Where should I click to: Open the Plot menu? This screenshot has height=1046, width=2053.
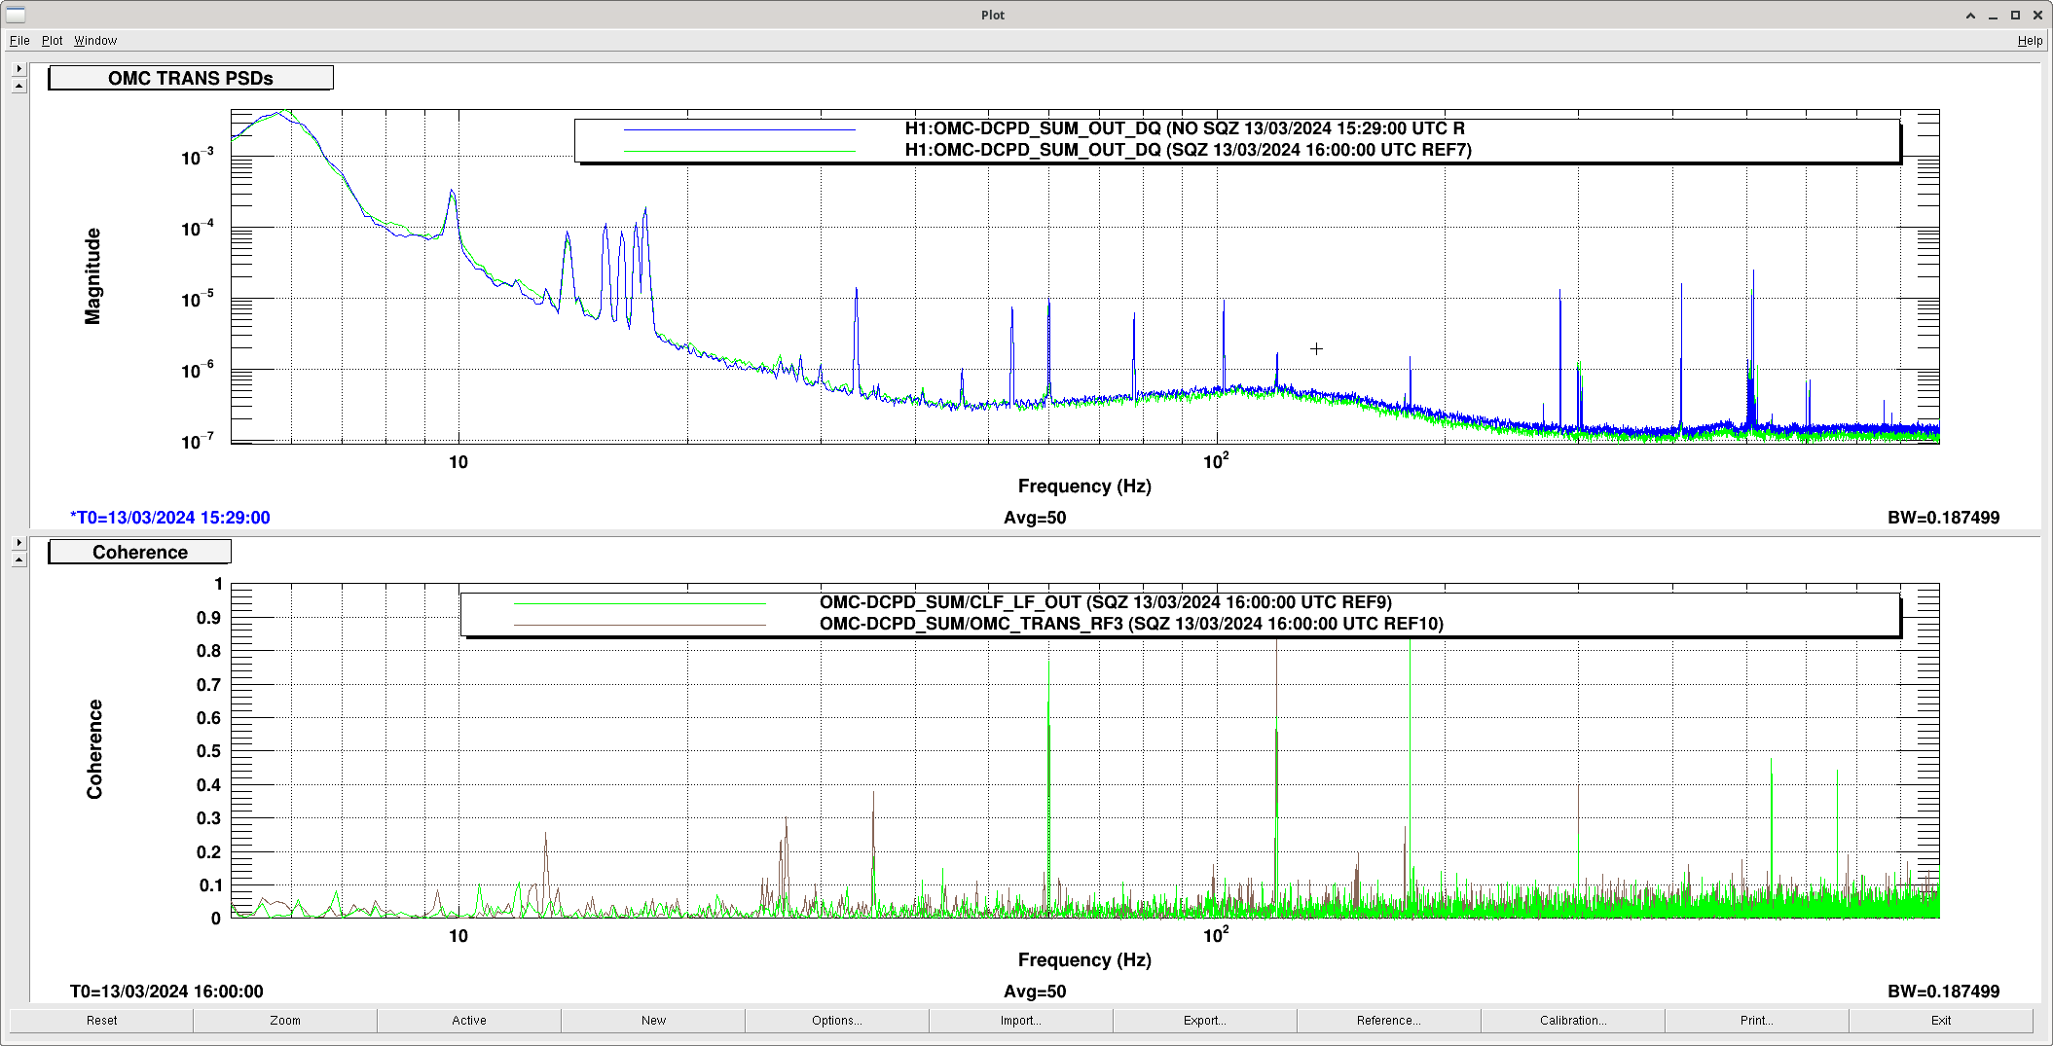tap(52, 41)
